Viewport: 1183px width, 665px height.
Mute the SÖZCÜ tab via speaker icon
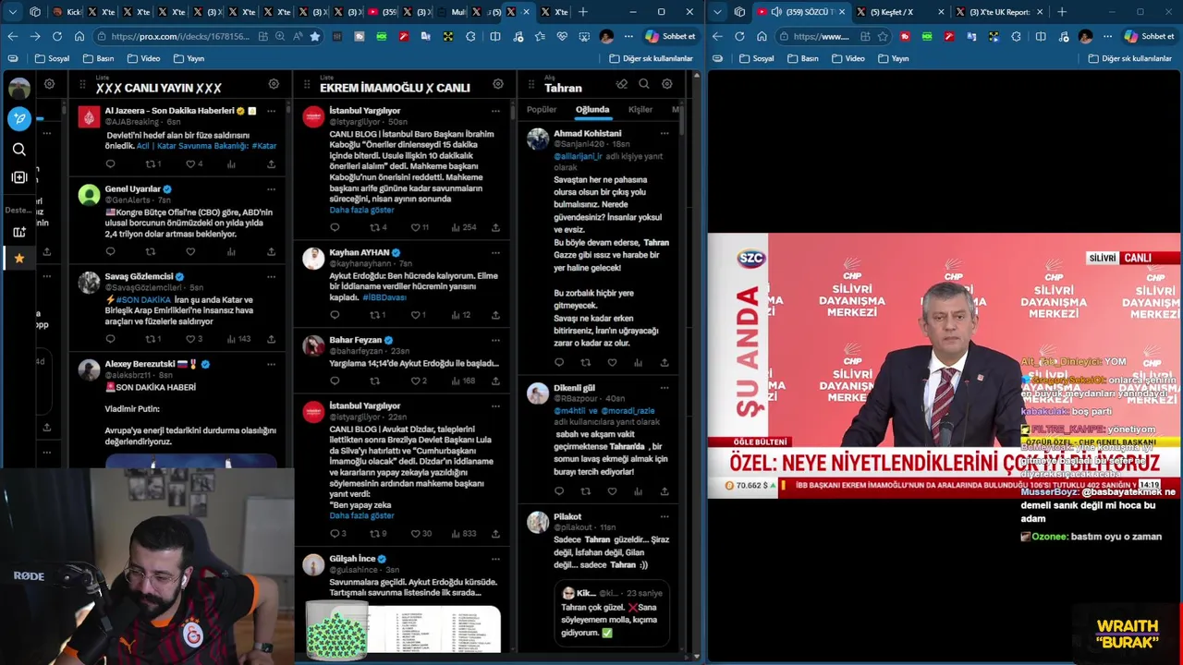(775, 12)
